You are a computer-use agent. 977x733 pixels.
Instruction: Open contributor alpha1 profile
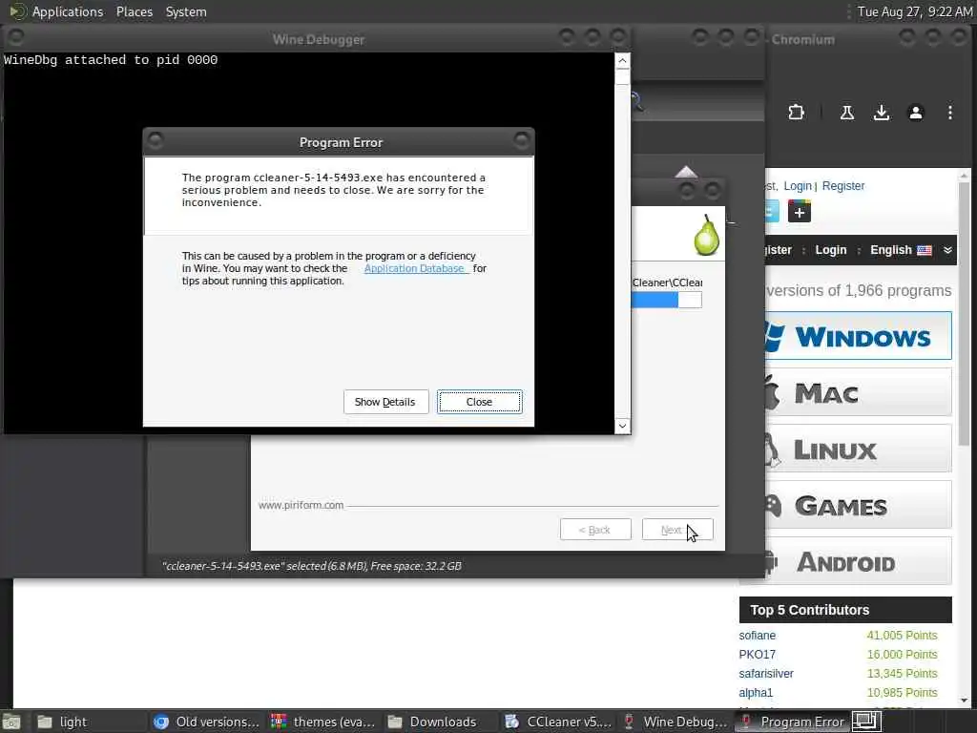(x=756, y=693)
